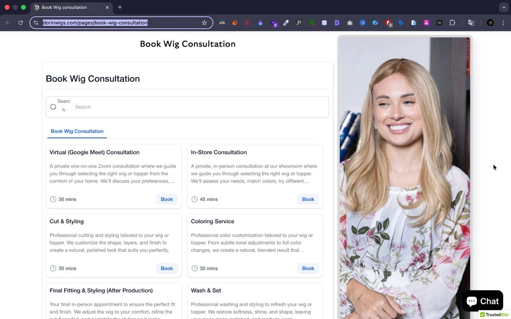Open the Shopify Chat widget
The height and width of the screenshot is (319, 511).
(x=482, y=301)
